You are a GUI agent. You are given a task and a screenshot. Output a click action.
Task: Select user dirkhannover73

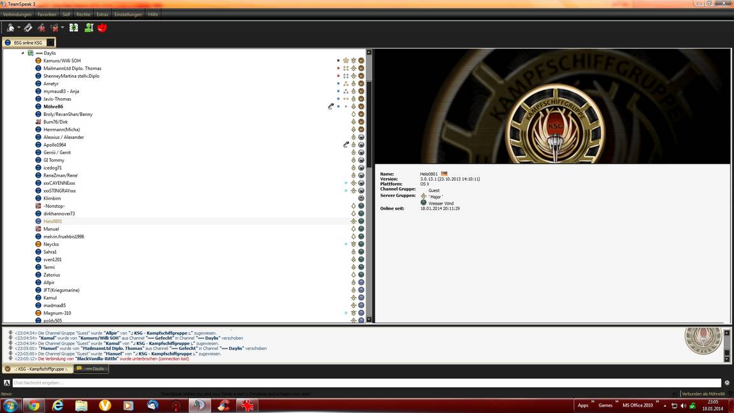(x=59, y=214)
